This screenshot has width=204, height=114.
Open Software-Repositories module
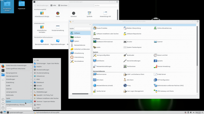tap(132, 34)
